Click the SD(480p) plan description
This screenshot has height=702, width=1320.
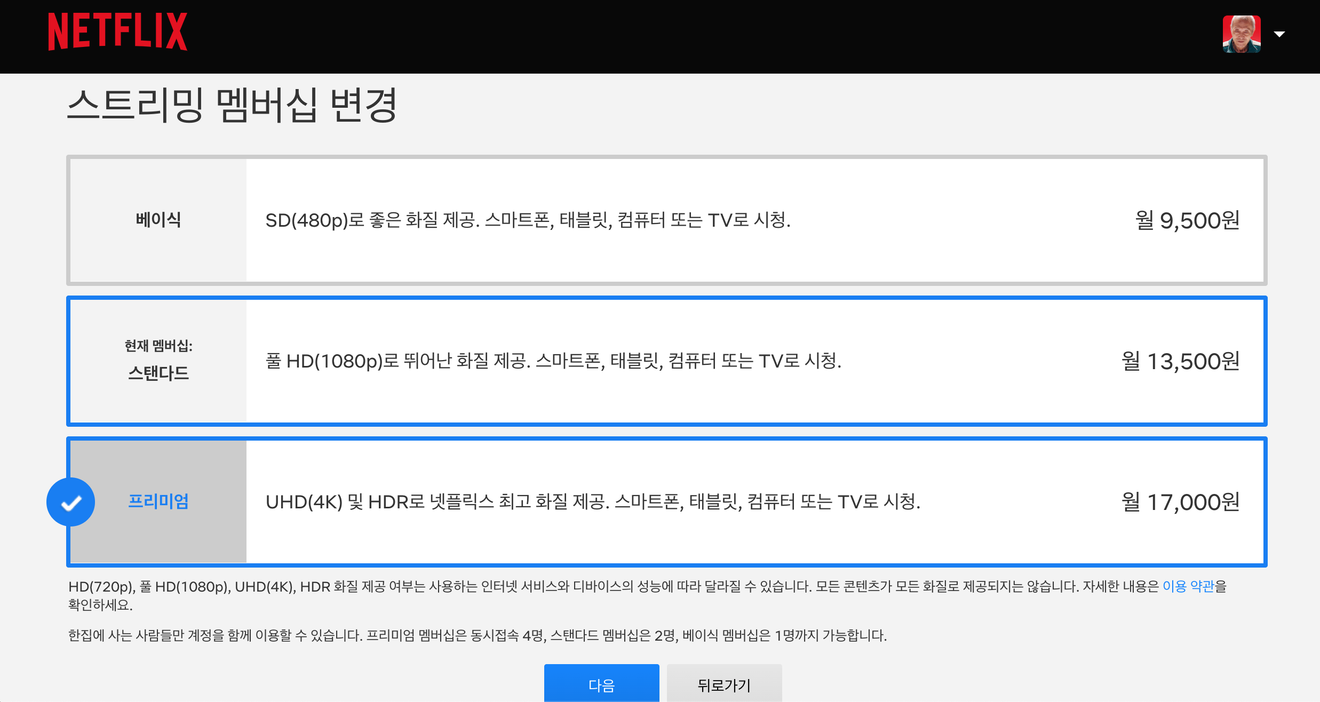[528, 220]
